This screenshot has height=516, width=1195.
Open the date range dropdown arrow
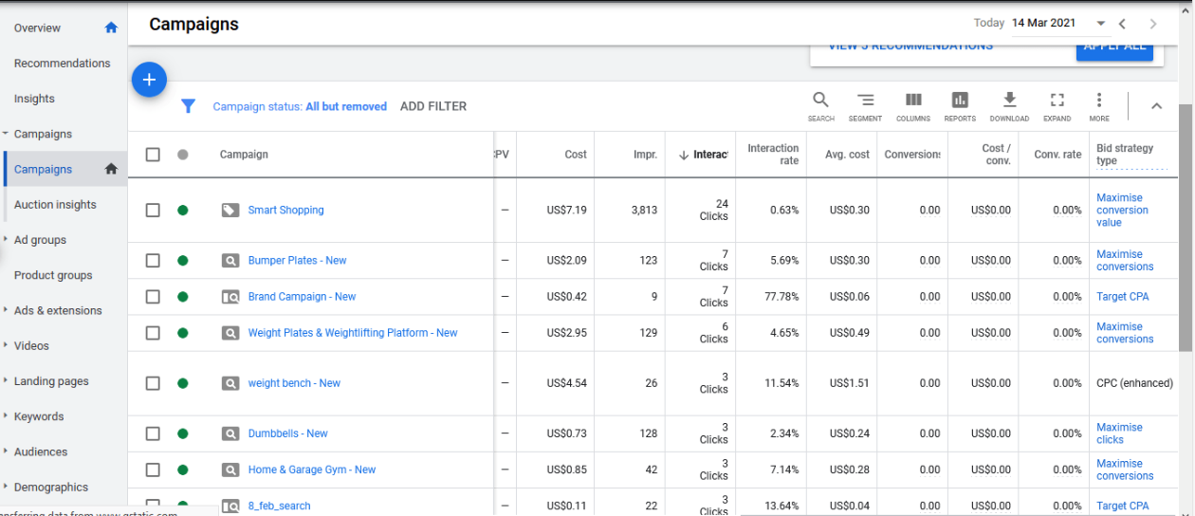[x=1101, y=24]
